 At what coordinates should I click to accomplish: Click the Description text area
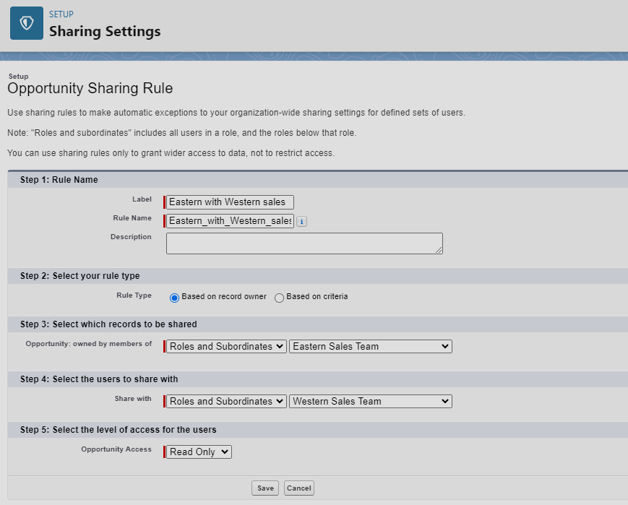coord(304,243)
